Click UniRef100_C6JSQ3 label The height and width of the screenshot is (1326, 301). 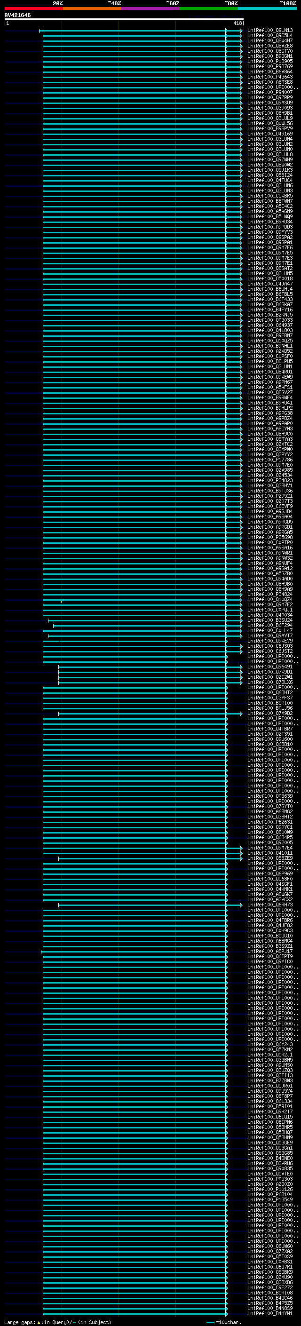[x=269, y=646]
